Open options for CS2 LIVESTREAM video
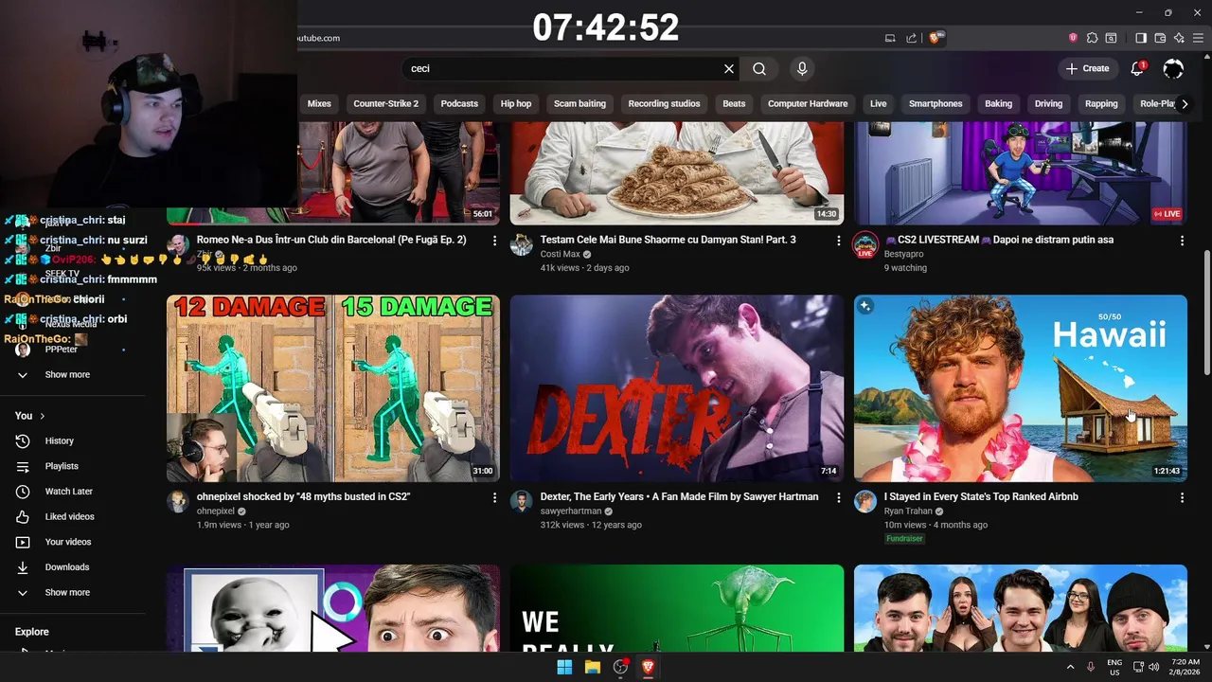Viewport: 1212px width, 682px height. point(1182,241)
